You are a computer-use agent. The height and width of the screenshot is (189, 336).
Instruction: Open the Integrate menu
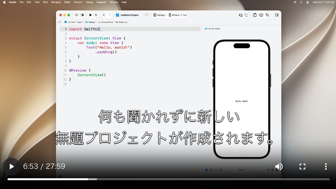pos(101,2)
